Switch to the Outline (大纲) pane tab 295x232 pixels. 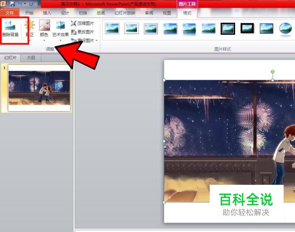click(x=31, y=58)
